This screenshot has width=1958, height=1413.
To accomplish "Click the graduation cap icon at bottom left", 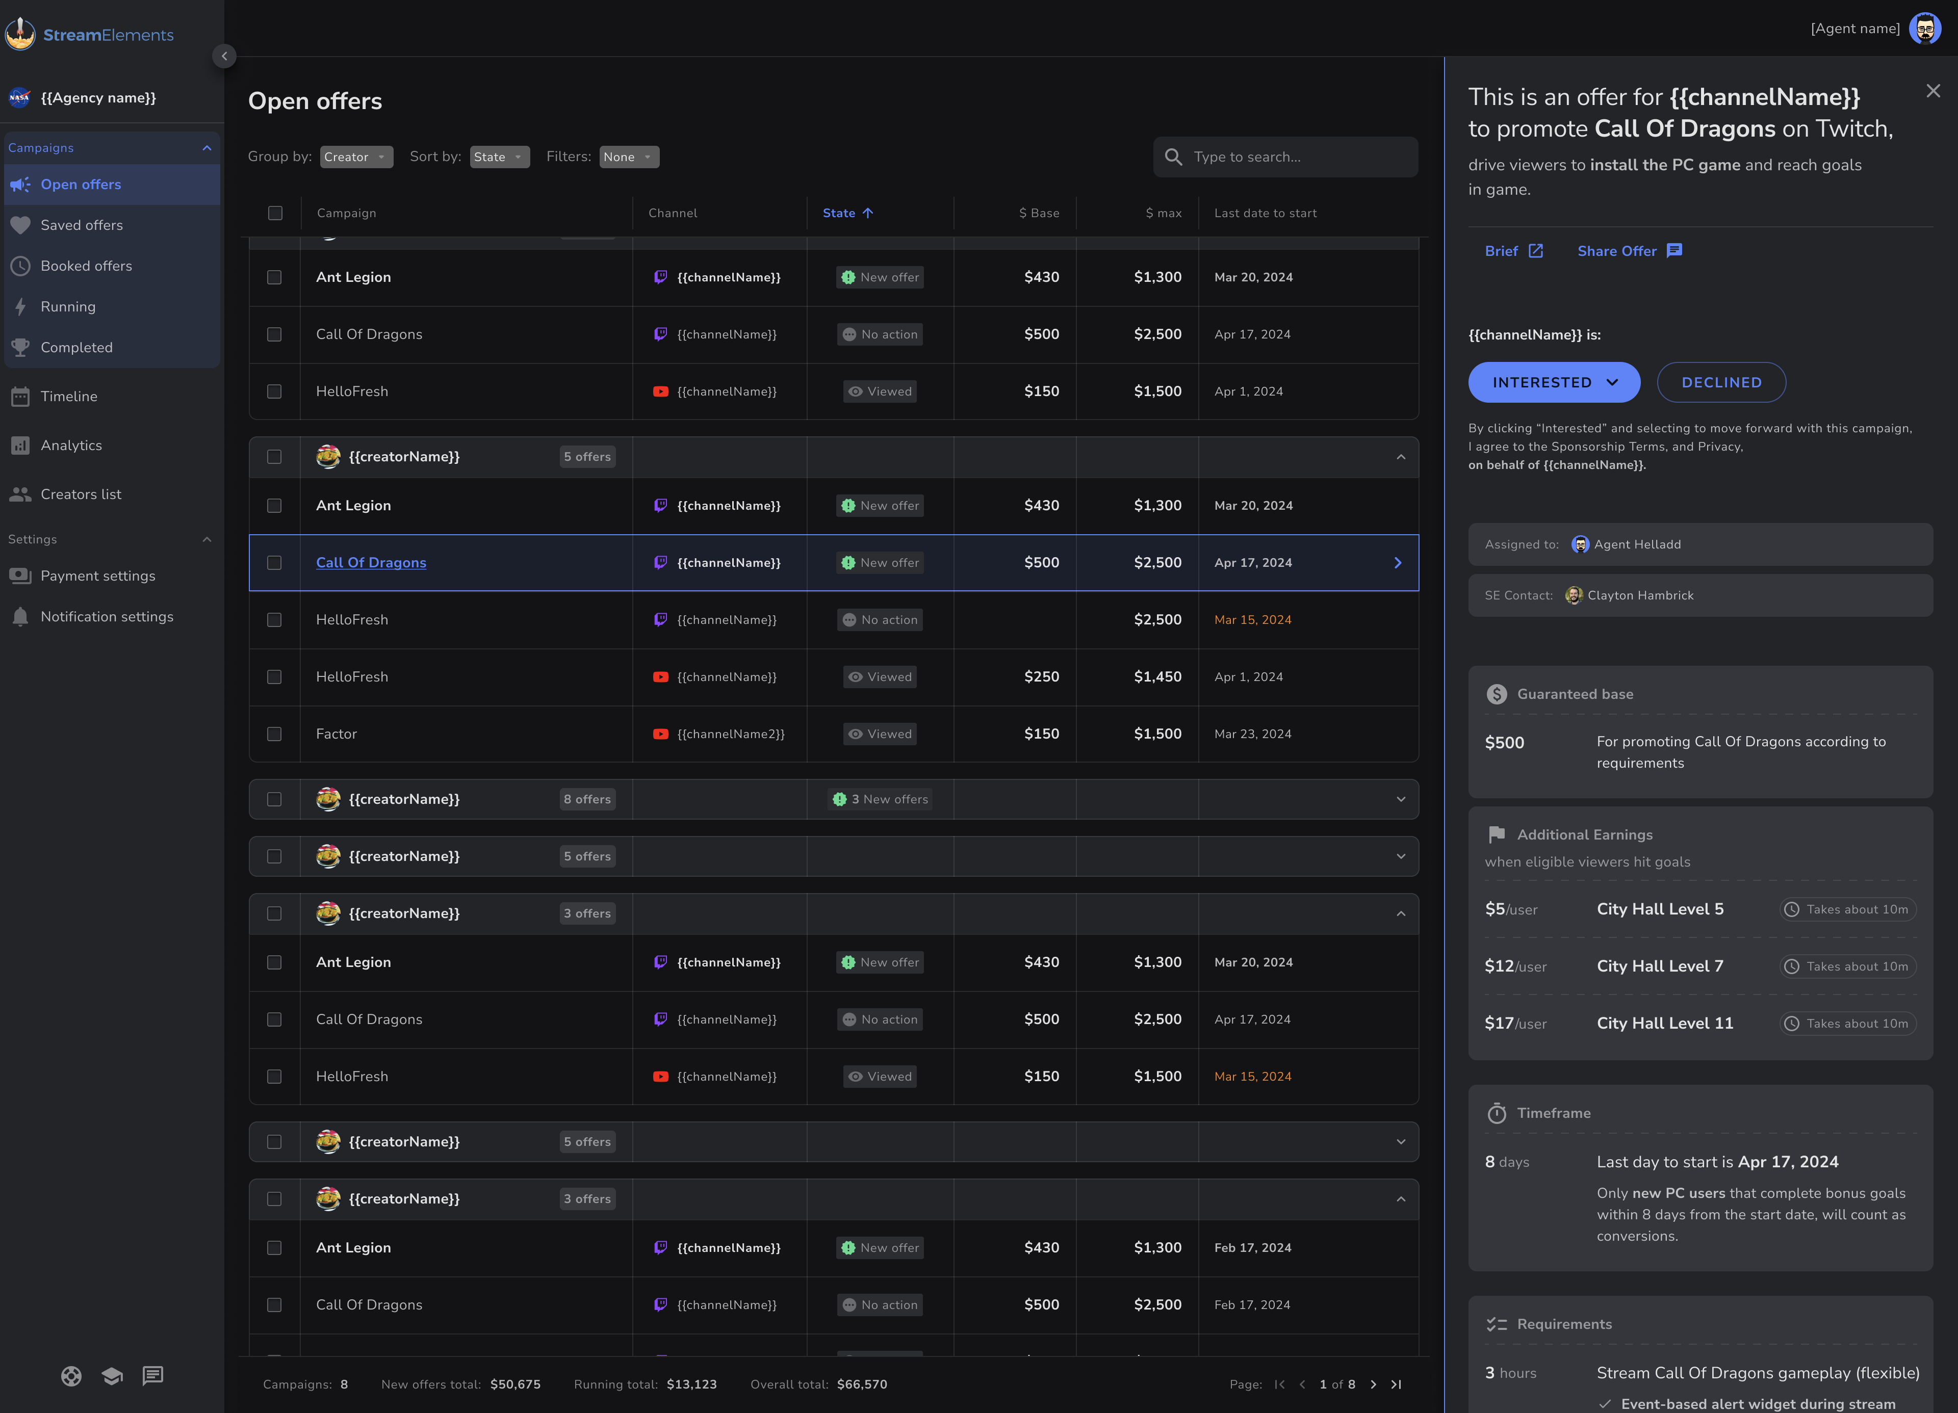I will [x=112, y=1375].
